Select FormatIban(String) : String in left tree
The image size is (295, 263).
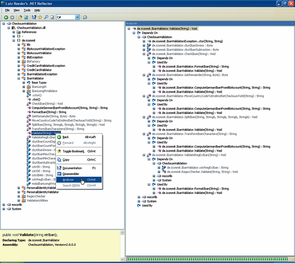[x=49, y=112]
